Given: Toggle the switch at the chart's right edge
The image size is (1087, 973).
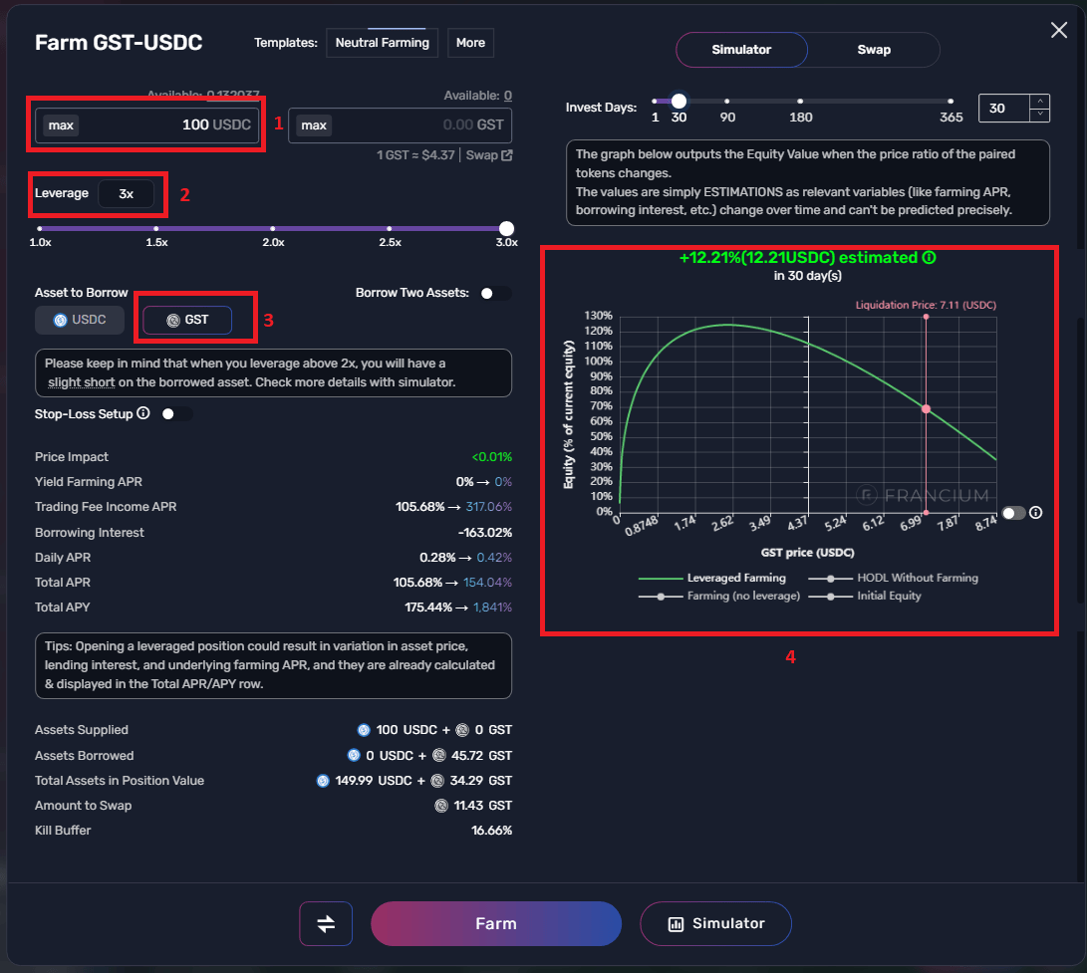Looking at the screenshot, I should coord(1013,513).
